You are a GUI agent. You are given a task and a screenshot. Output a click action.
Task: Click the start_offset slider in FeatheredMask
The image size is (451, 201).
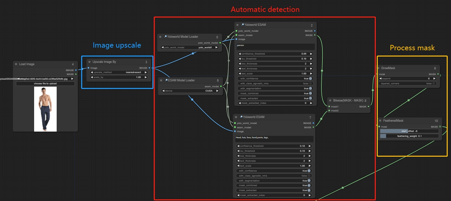pyautogui.click(x=409, y=131)
